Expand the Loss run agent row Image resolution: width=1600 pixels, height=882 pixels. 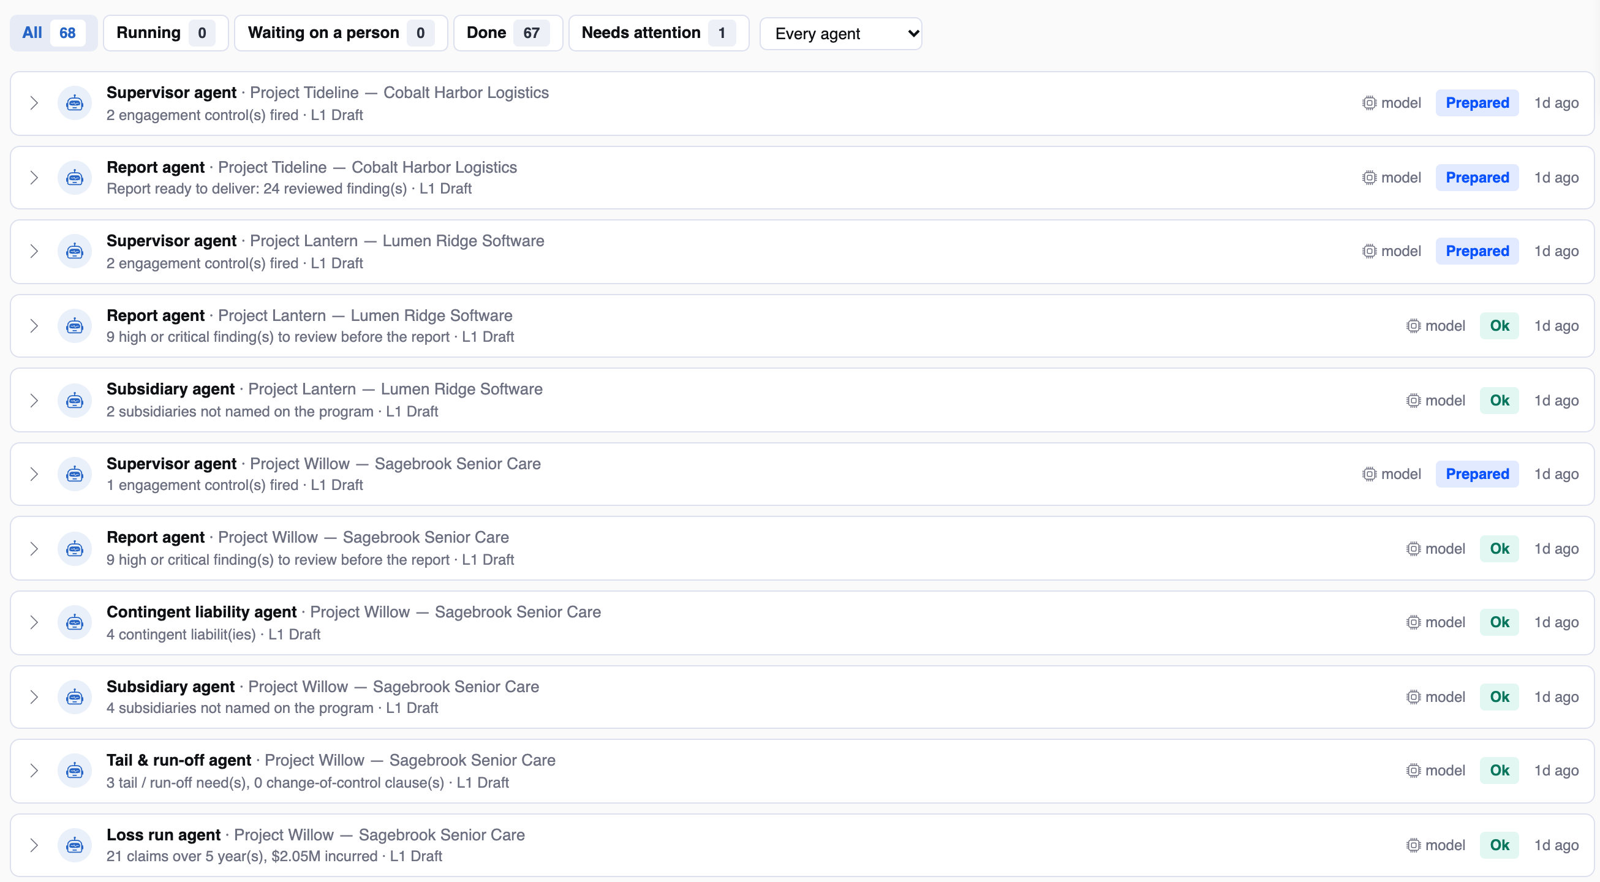[x=34, y=845]
